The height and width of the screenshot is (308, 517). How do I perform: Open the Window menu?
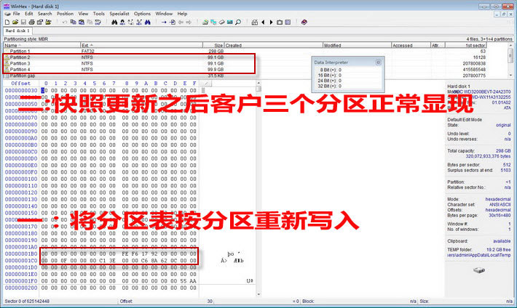pos(164,14)
